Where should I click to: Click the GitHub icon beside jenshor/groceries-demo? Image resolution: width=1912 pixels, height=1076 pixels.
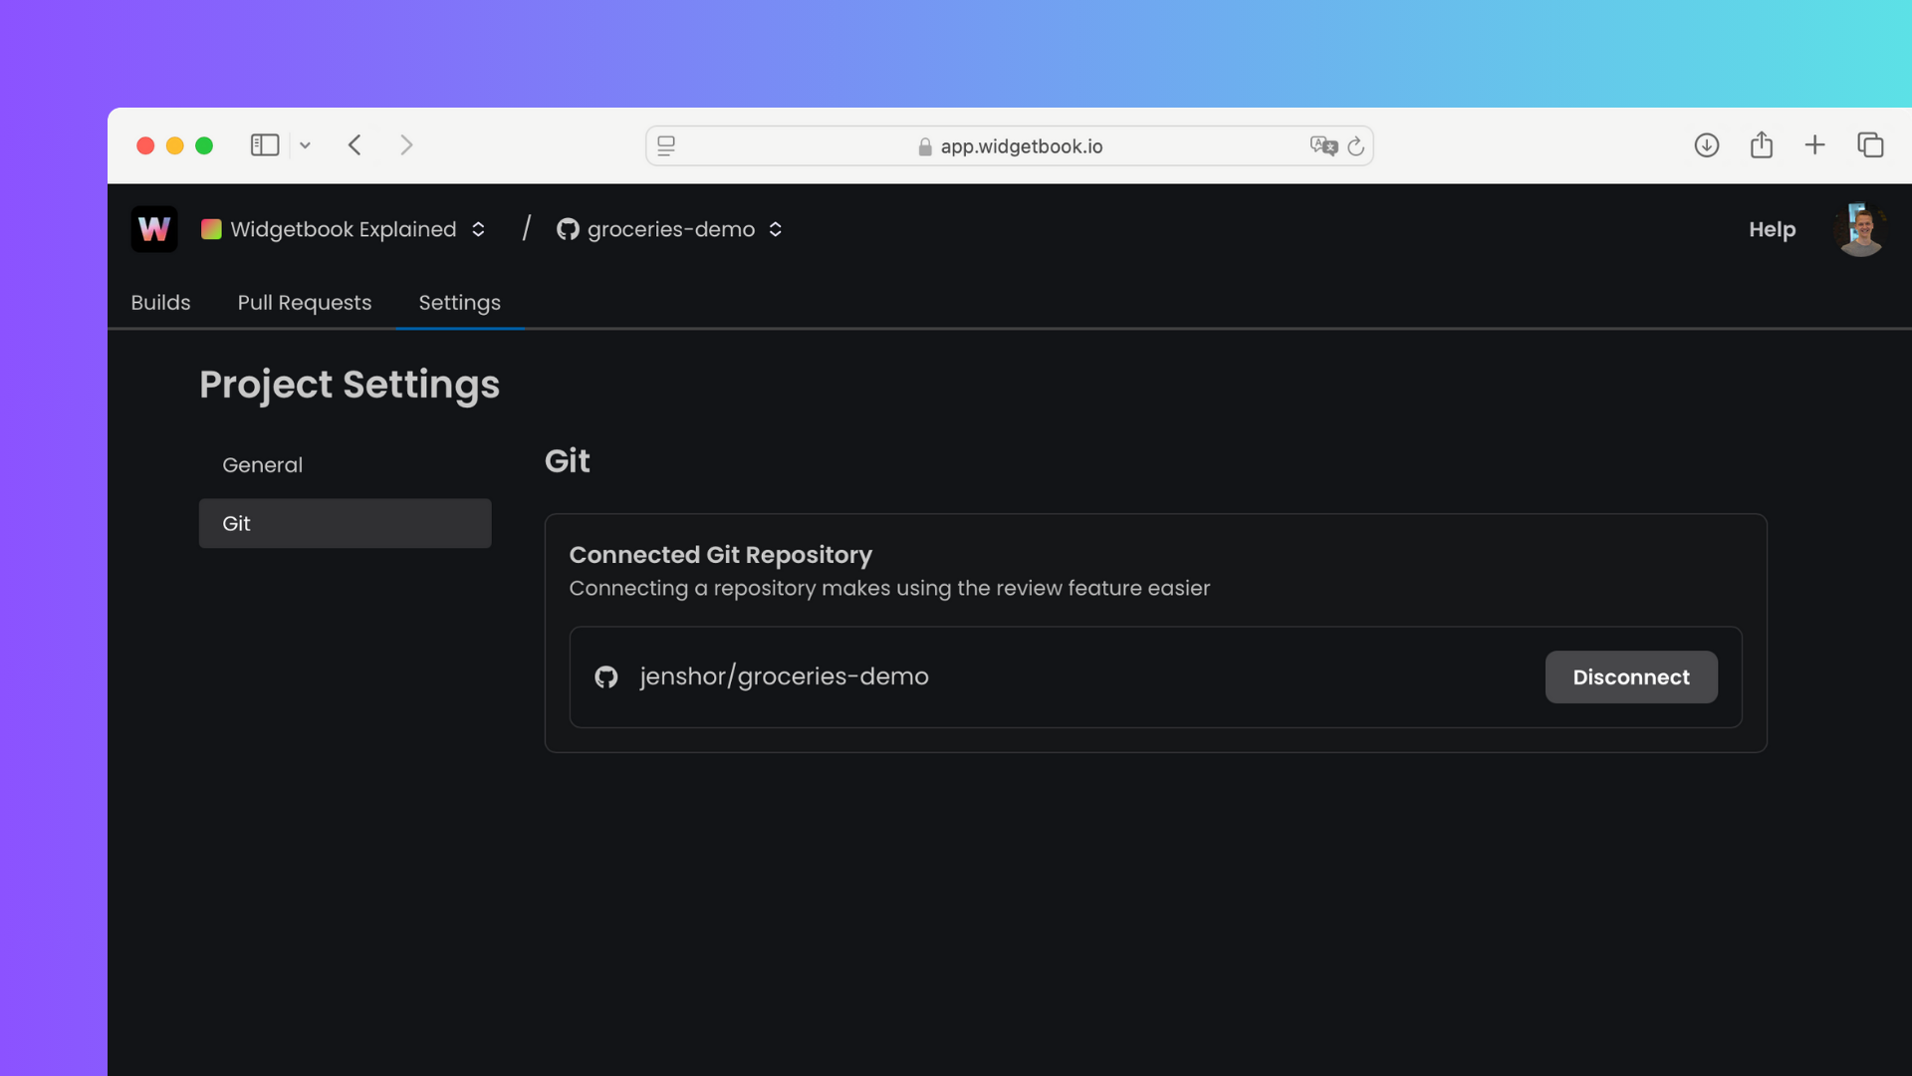pyautogui.click(x=605, y=677)
